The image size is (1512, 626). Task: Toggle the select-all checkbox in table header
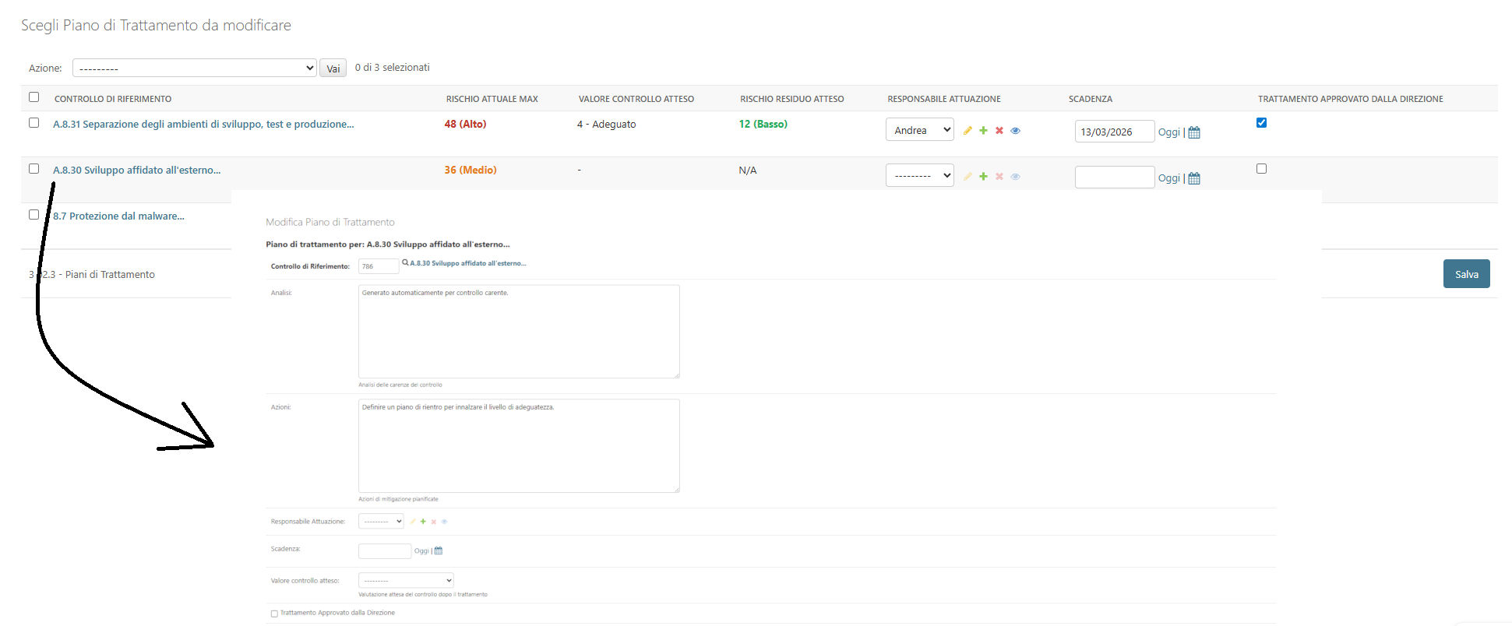(x=33, y=97)
